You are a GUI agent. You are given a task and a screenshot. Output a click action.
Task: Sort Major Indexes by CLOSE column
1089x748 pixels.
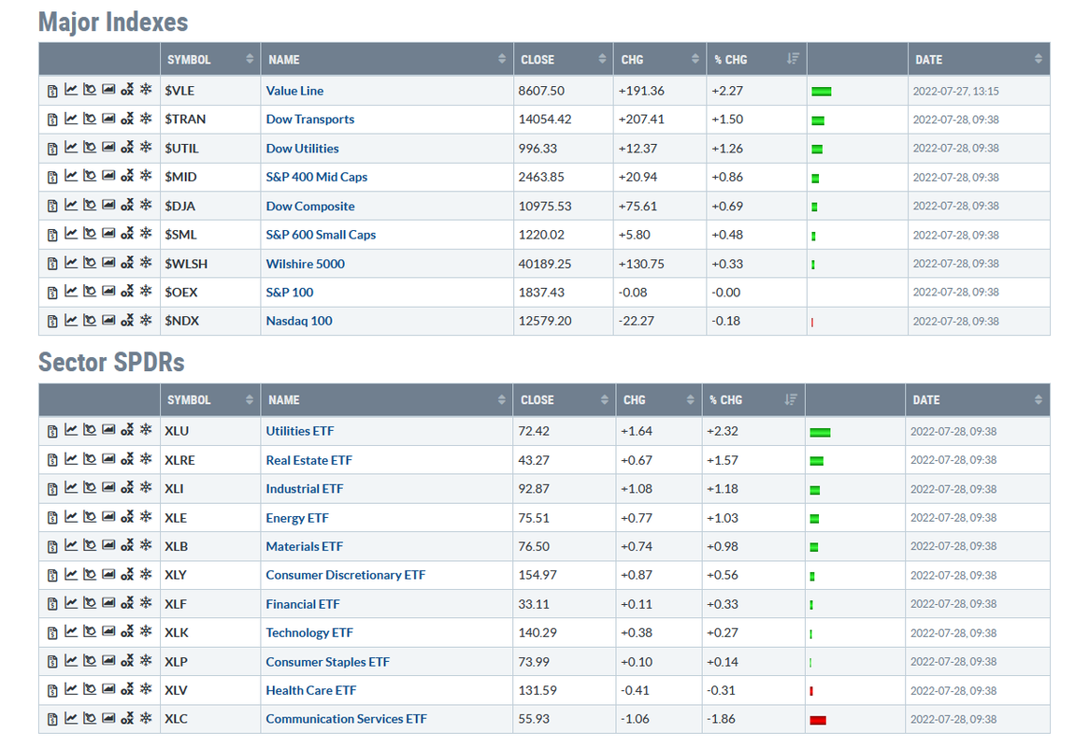click(564, 59)
